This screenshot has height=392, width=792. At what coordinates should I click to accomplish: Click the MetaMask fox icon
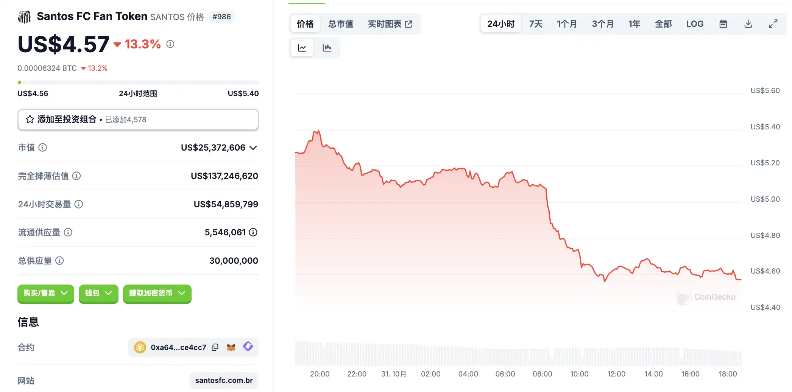pos(231,347)
